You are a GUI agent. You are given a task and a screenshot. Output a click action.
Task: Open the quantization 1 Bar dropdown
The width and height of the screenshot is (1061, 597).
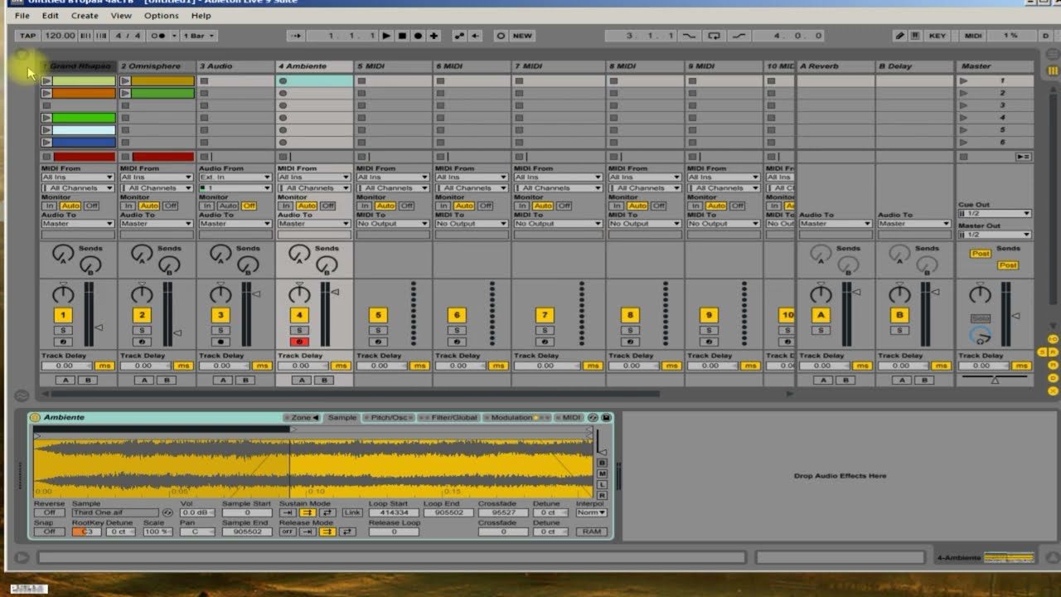[199, 36]
